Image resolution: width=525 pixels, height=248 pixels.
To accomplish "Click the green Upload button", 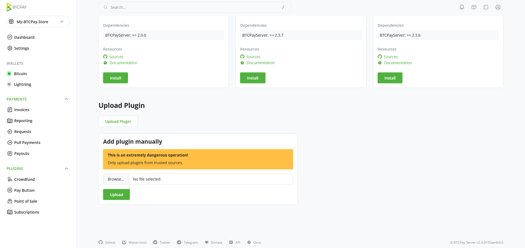I will click(x=116, y=194).
